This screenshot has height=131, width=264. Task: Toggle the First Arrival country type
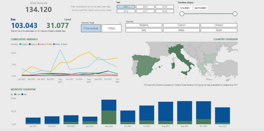point(91,28)
